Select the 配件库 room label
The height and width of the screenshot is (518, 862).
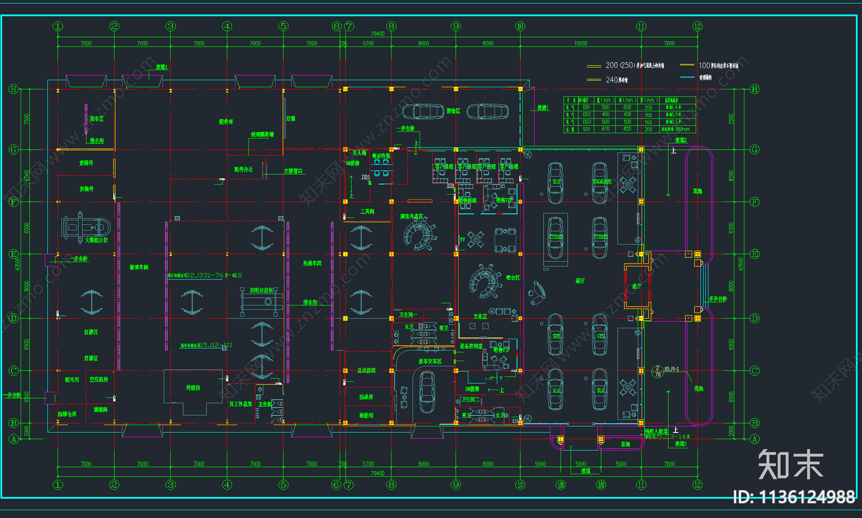point(226,122)
